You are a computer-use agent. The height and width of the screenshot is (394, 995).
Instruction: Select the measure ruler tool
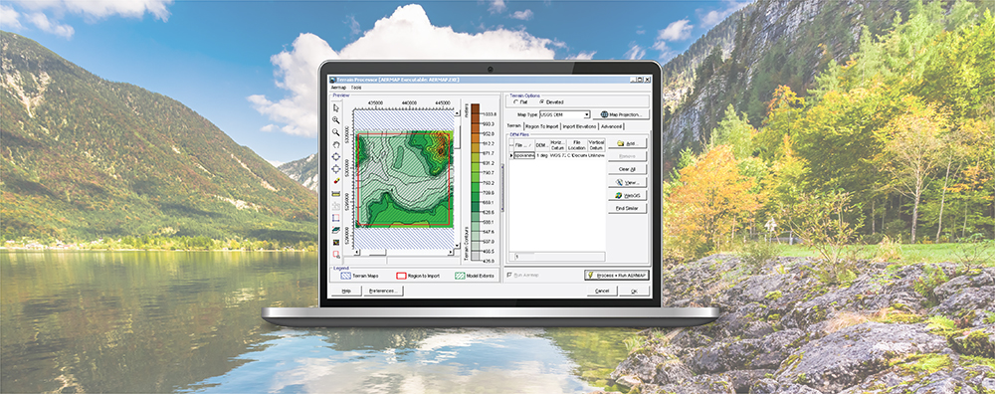click(x=336, y=193)
